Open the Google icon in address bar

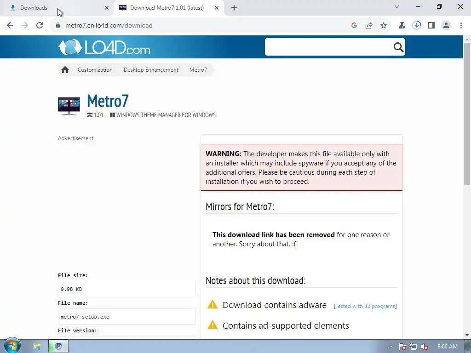[354, 26]
